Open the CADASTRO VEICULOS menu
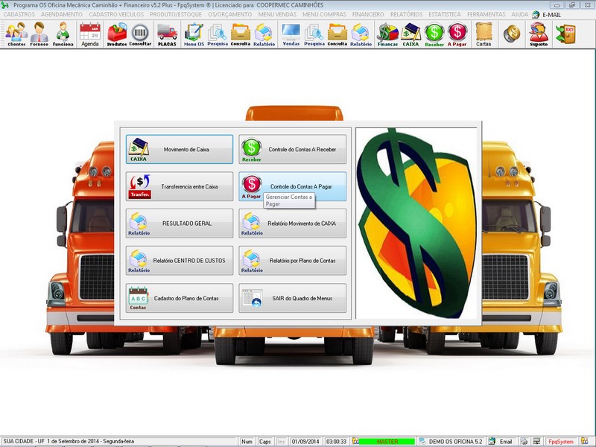596x447 pixels. (x=116, y=14)
